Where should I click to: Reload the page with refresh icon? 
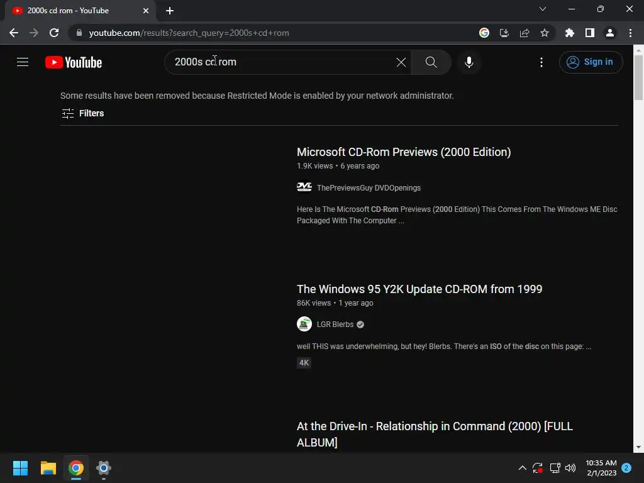[54, 33]
